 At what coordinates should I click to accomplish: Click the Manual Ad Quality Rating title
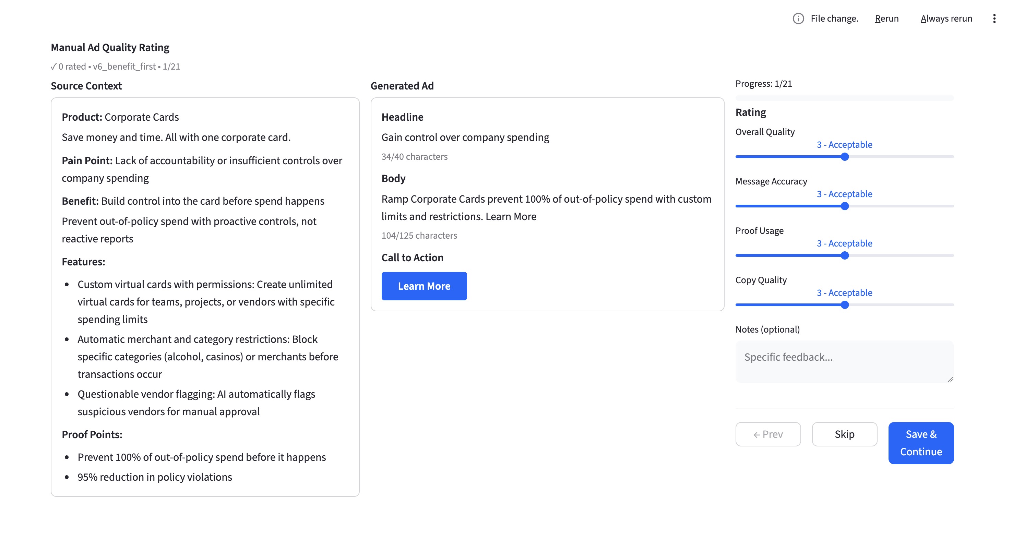click(110, 48)
